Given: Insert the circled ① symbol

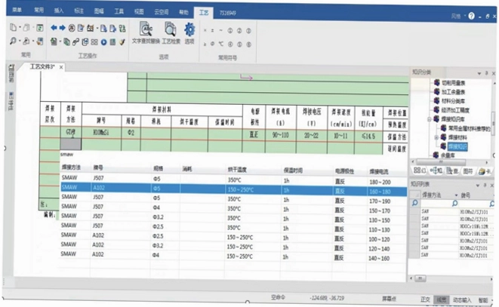Looking at the screenshot, I should point(229,30).
